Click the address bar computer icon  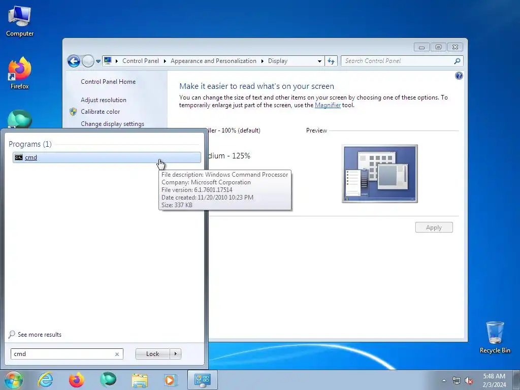[x=108, y=61]
